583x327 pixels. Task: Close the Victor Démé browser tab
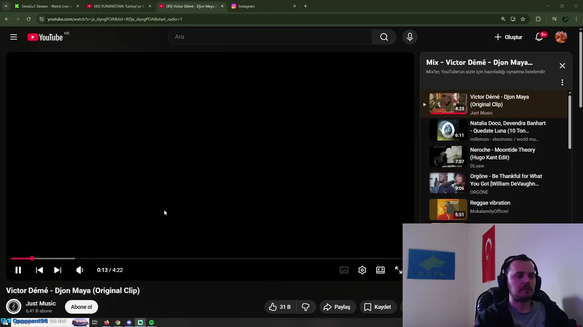[x=222, y=6]
